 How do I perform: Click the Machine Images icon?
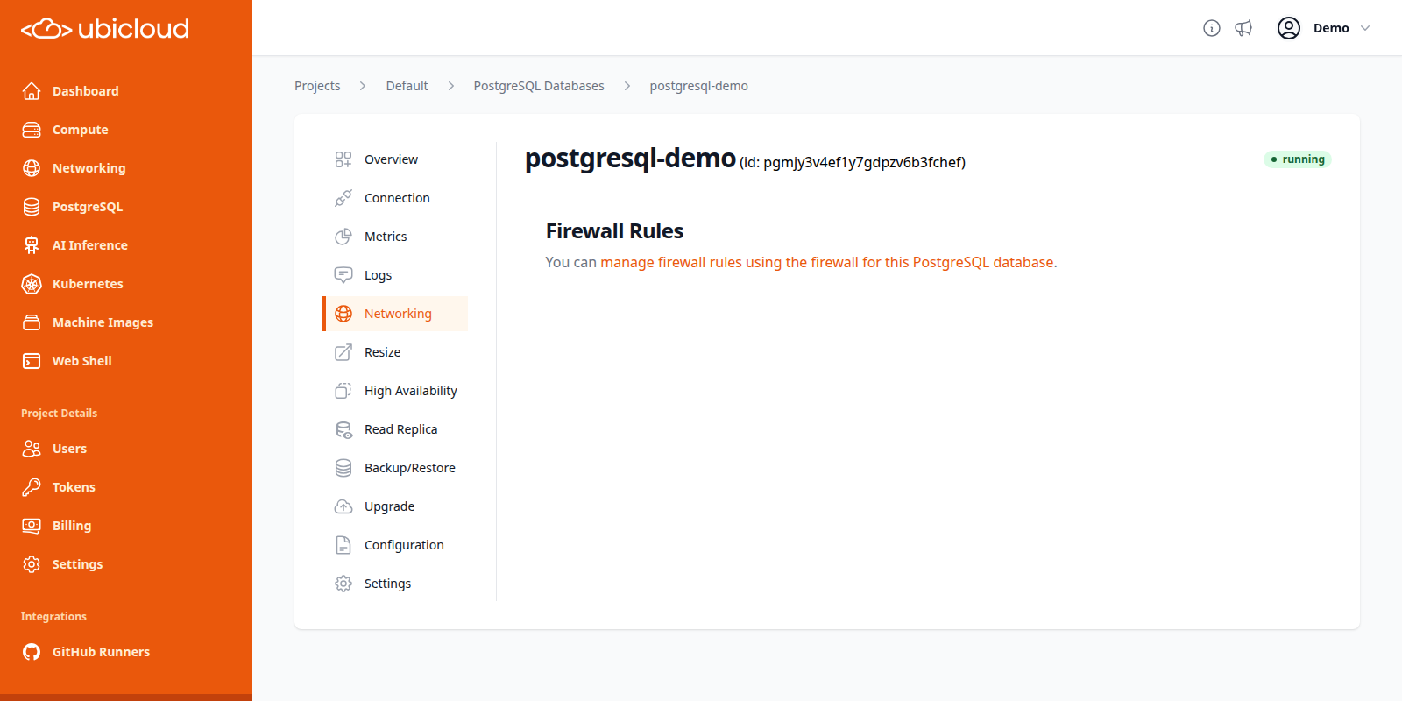coord(32,322)
